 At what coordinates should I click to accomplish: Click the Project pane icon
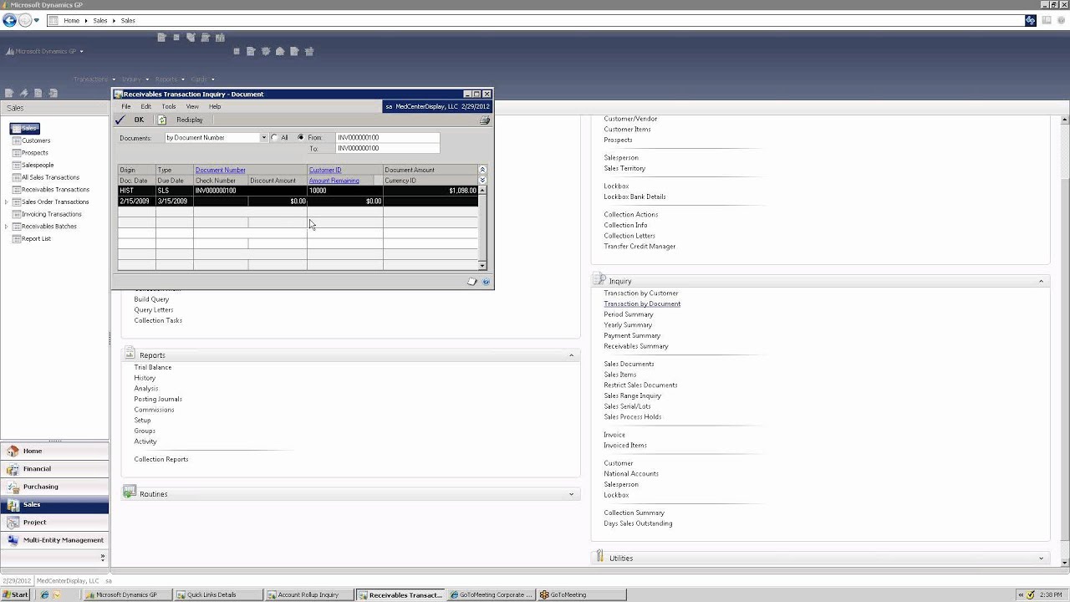[x=13, y=522]
